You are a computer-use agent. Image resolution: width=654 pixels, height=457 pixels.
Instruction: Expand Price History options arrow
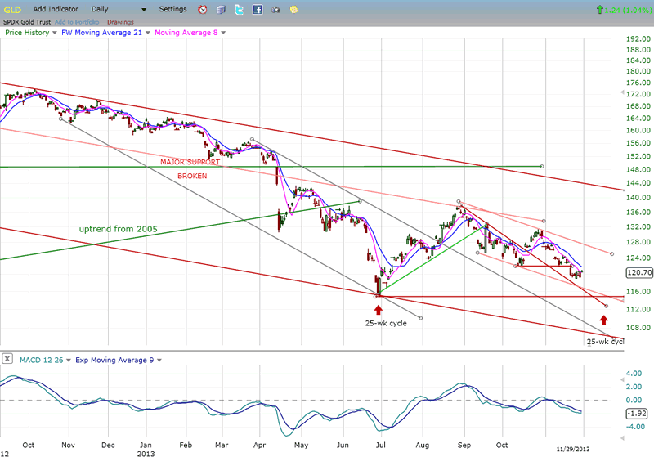(x=56, y=33)
